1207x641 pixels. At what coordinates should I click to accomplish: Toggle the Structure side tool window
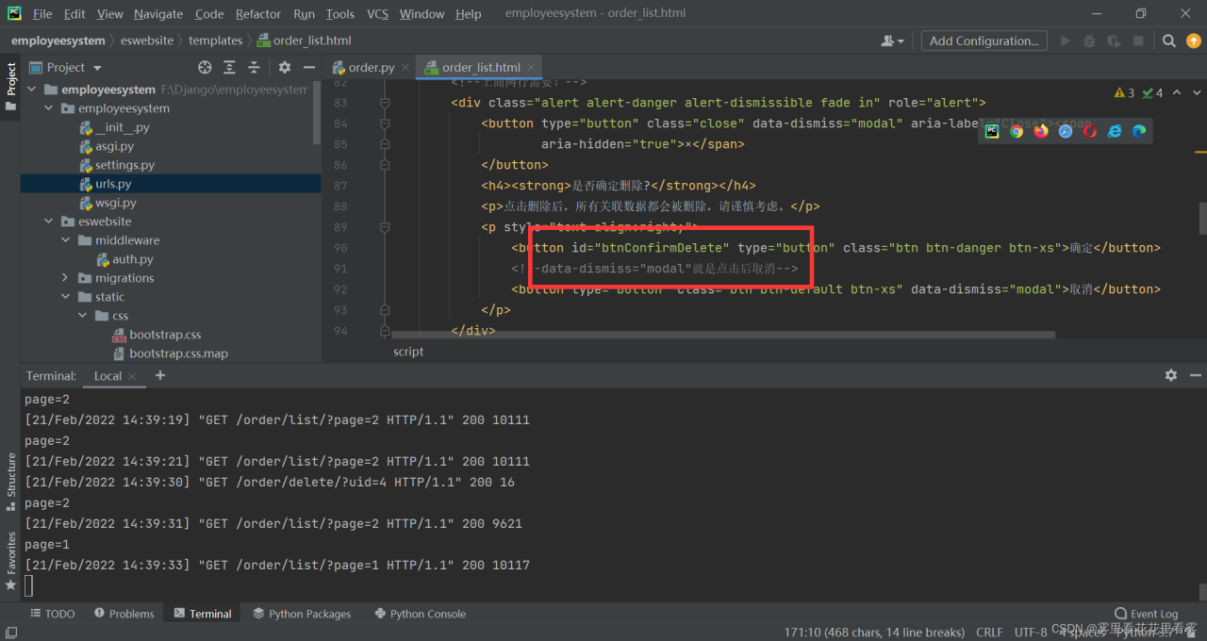[x=10, y=481]
